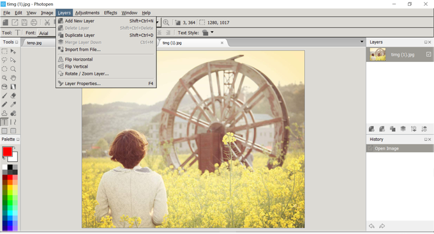Viewport: 434px width, 234px height.
Task: Click the Zoom In toolbar icon
Action: [x=166, y=22]
